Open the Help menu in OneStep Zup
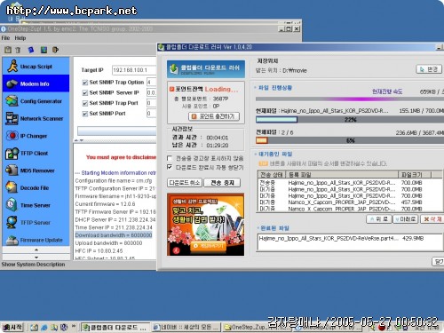Screen dimensions: 444x333 (20, 38)
